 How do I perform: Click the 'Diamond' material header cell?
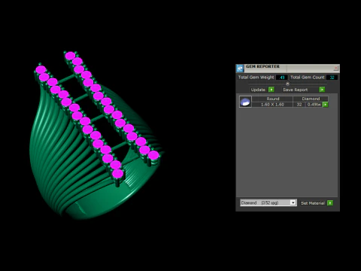click(x=311, y=99)
